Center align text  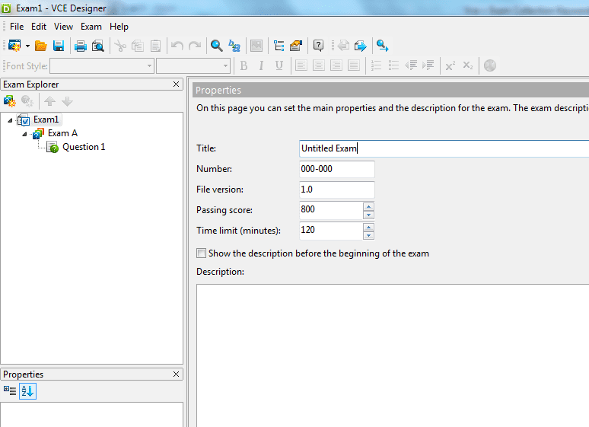pos(319,65)
